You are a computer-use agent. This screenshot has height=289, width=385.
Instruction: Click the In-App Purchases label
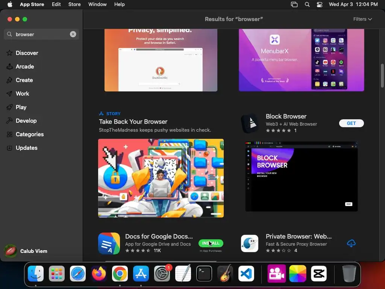click(211, 251)
